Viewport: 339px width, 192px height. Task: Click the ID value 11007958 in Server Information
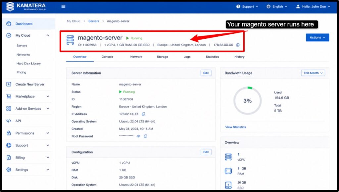pyautogui.click(x=126, y=99)
